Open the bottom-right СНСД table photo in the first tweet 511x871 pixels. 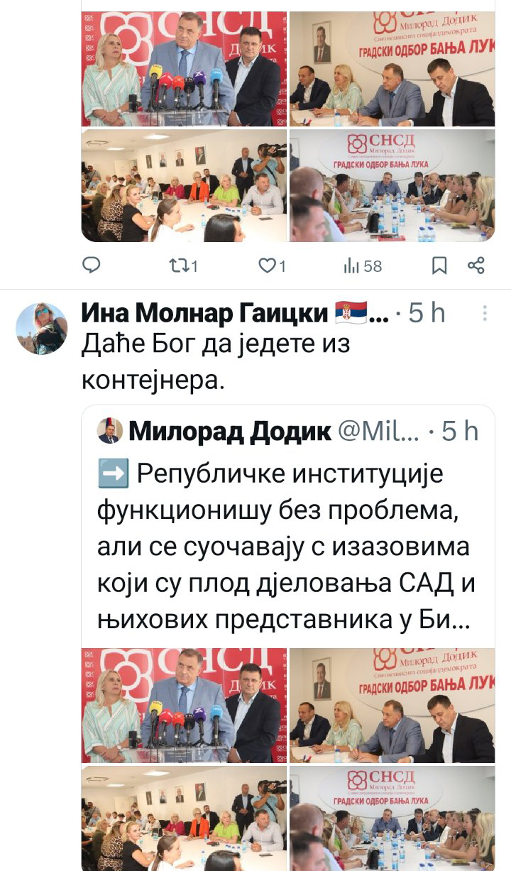392,186
